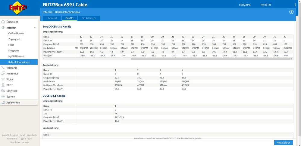Click the Diagnose icon
301x146 pixels.
pos(3,91)
